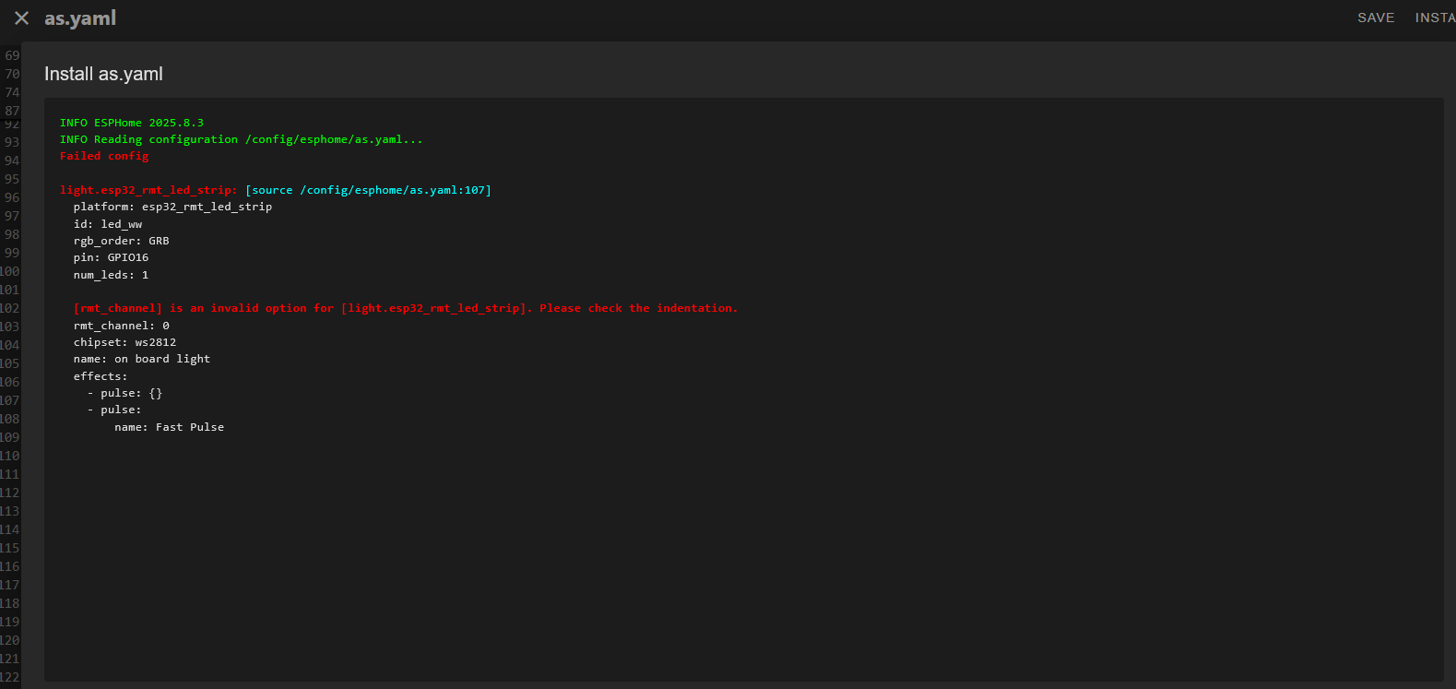The height and width of the screenshot is (689, 1456).
Task: Click line number 87 in the gutter
Action: pos(12,111)
